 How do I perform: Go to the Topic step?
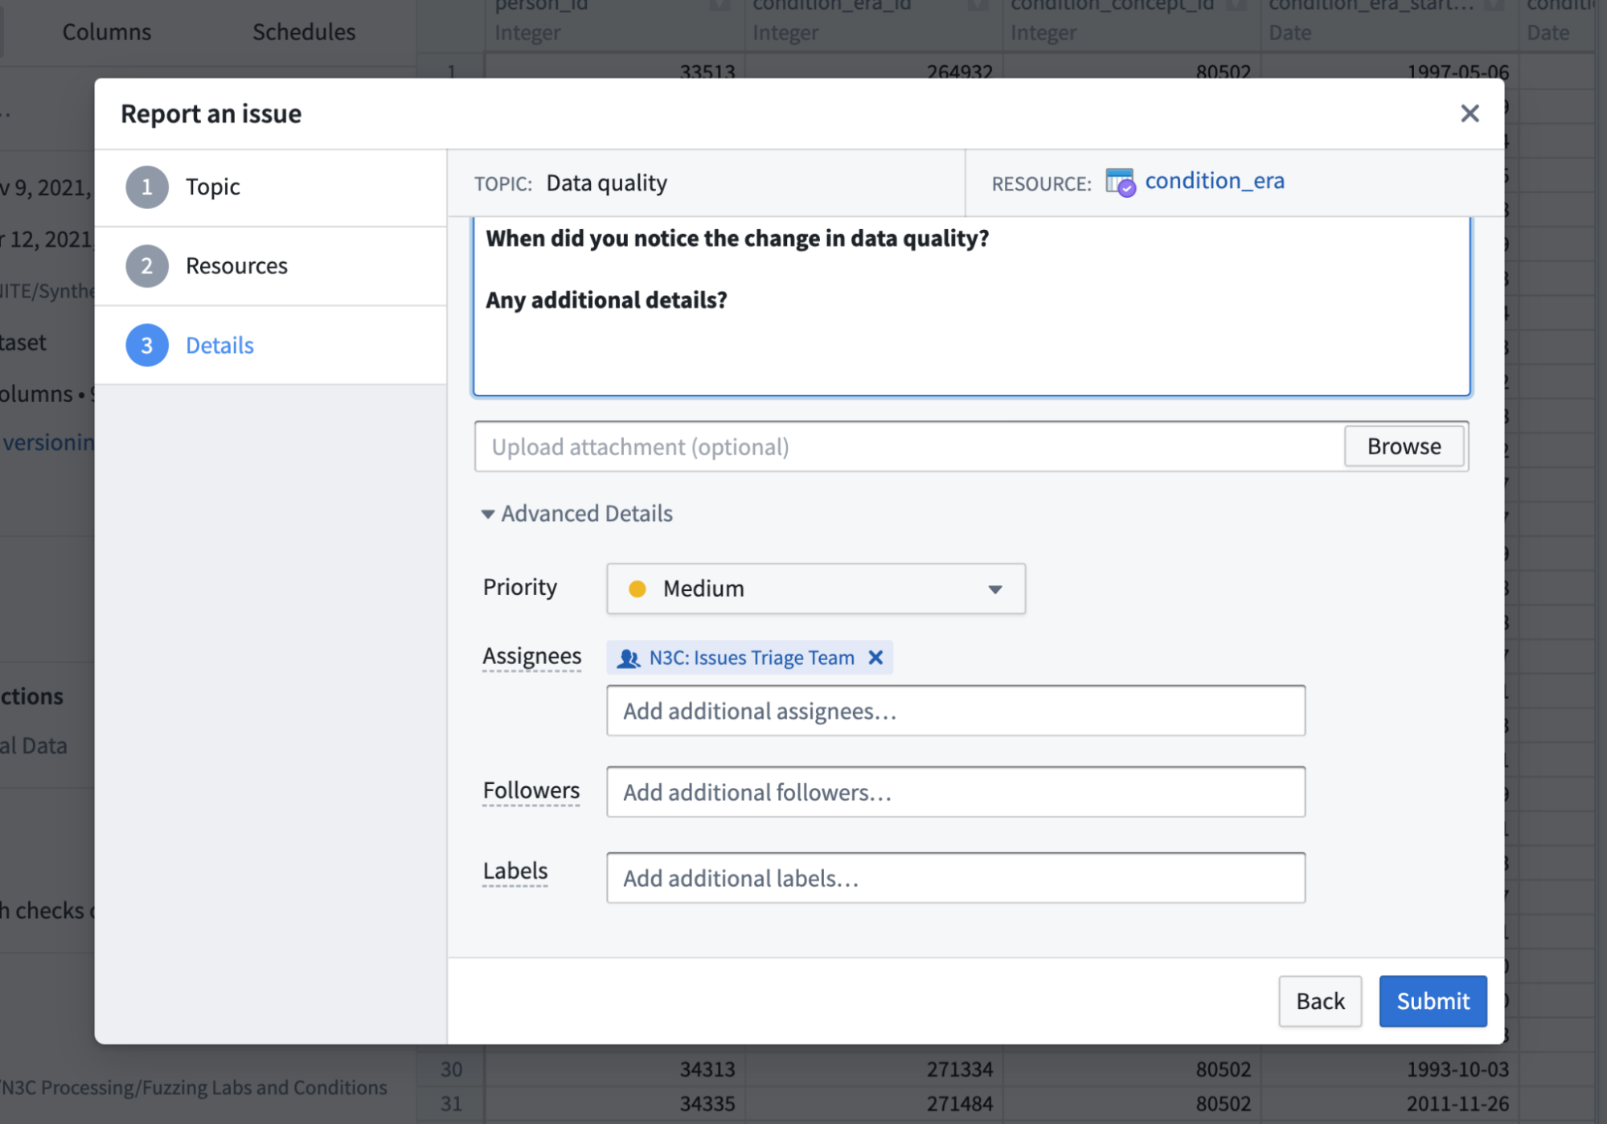click(x=213, y=187)
